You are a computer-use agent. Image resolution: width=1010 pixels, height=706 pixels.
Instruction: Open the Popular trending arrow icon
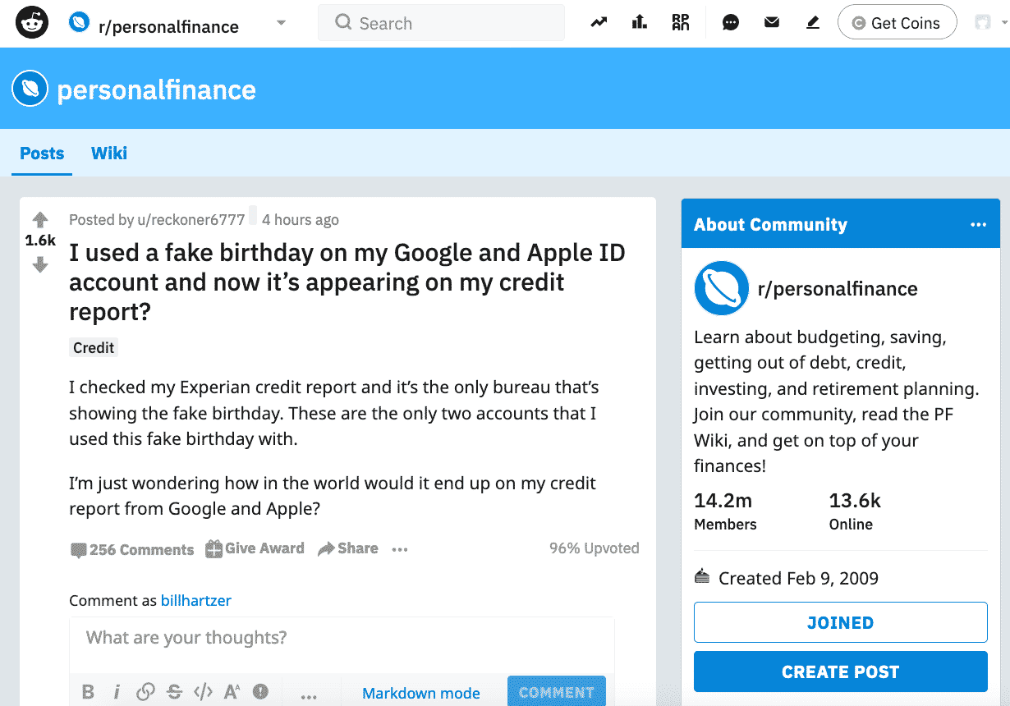(599, 23)
